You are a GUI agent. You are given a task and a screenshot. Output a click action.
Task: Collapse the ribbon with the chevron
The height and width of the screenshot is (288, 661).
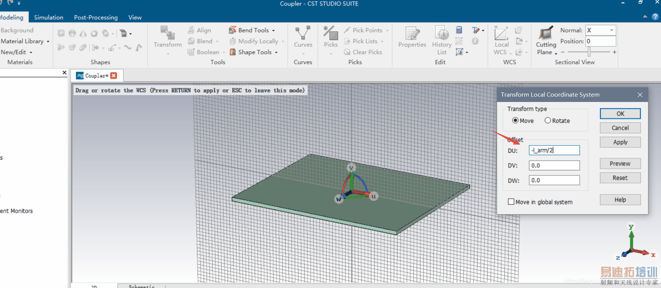[x=645, y=17]
